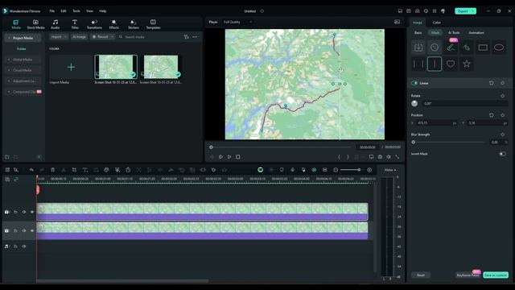This screenshot has width=515, height=290.
Task: Open the Meter dropdown
Action: pos(389,170)
